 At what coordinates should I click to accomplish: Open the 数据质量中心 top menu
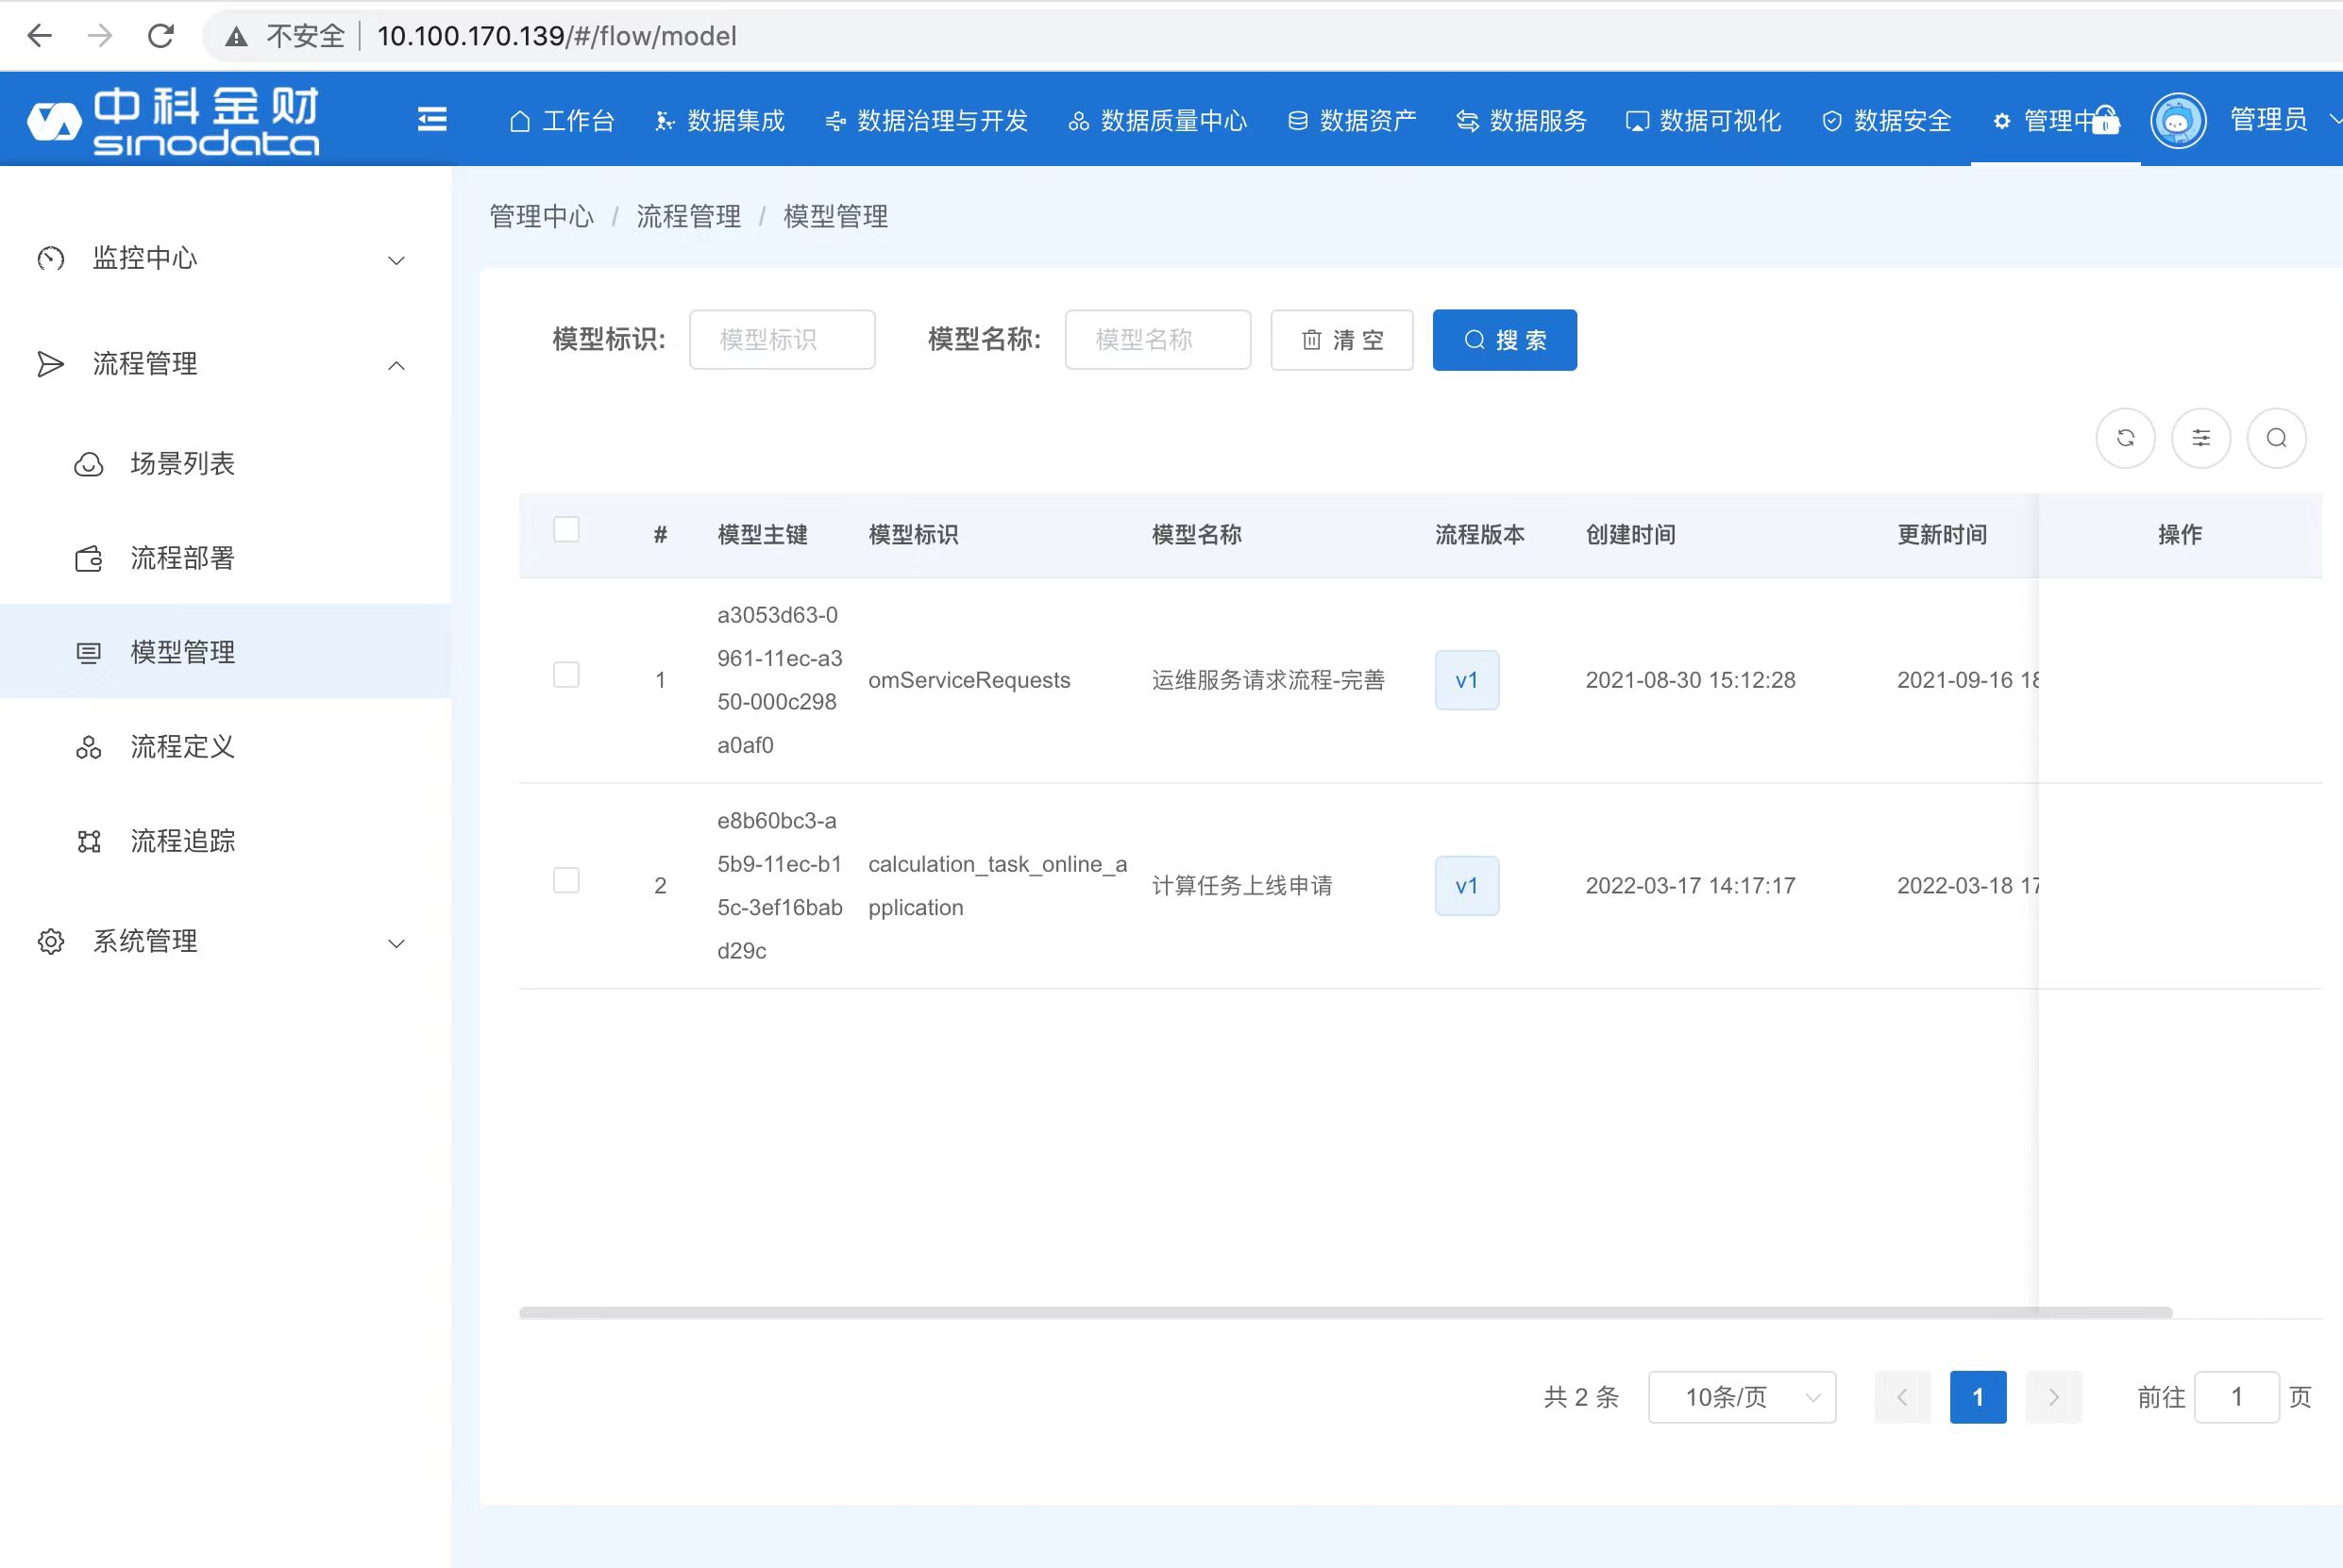[x=1157, y=121]
